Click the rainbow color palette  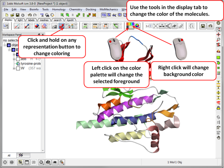pyautogui.click(x=130, y=26)
